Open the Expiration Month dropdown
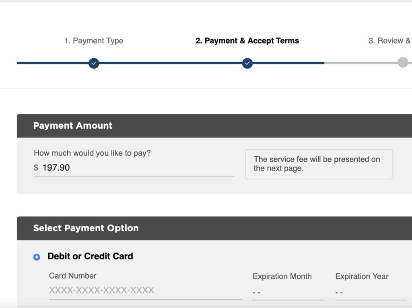Screen dimensions: 412x308 tap(288, 292)
